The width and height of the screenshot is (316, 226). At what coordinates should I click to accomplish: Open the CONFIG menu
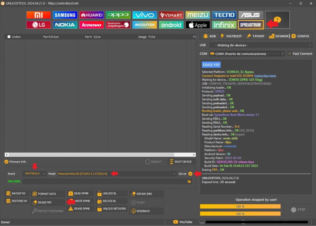pos(300,36)
